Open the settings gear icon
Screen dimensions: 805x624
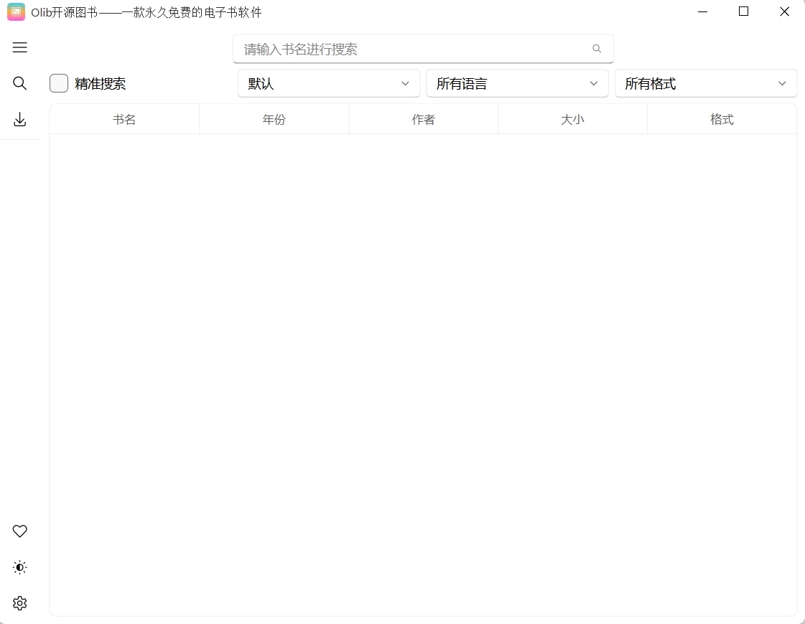click(19, 603)
